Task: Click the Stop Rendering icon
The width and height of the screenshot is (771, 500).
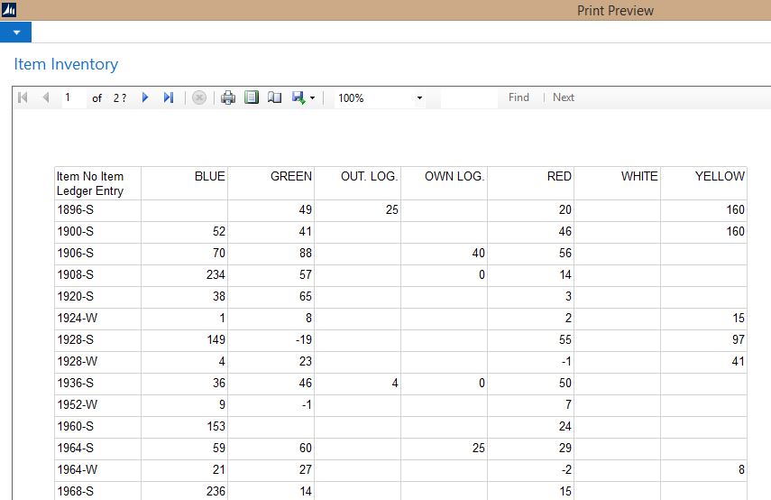Action: tap(199, 97)
